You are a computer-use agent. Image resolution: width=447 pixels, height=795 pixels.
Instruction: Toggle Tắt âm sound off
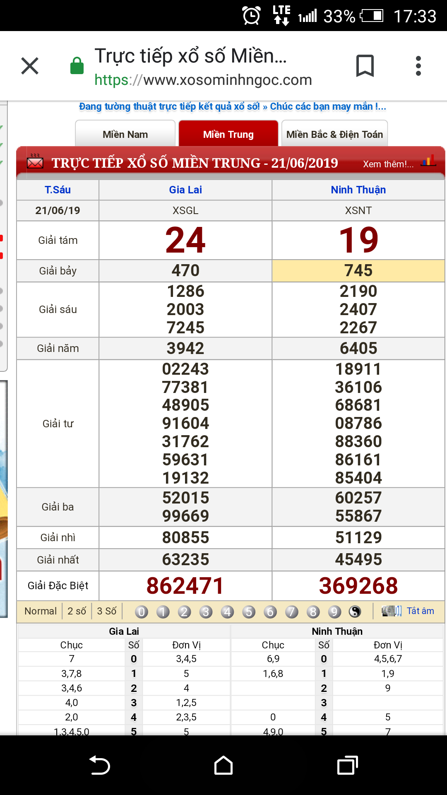[421, 611]
